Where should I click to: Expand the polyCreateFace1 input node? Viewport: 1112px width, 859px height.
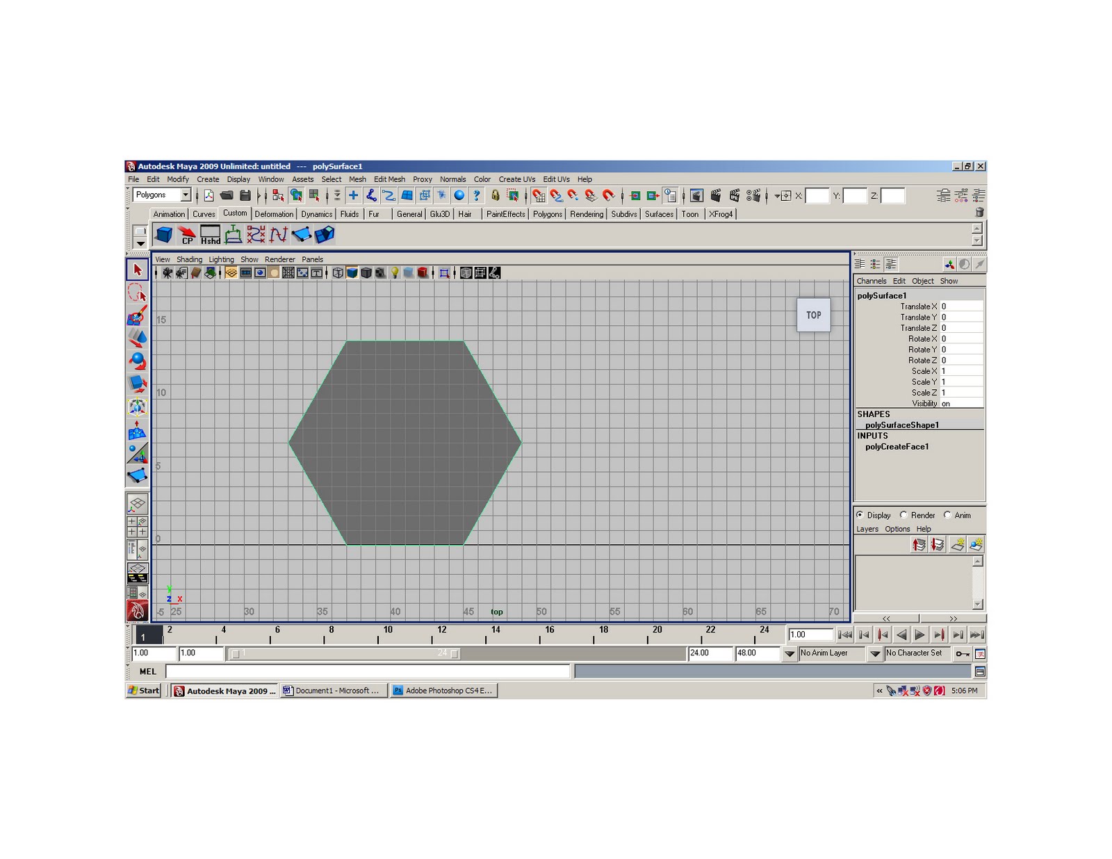[x=897, y=447]
